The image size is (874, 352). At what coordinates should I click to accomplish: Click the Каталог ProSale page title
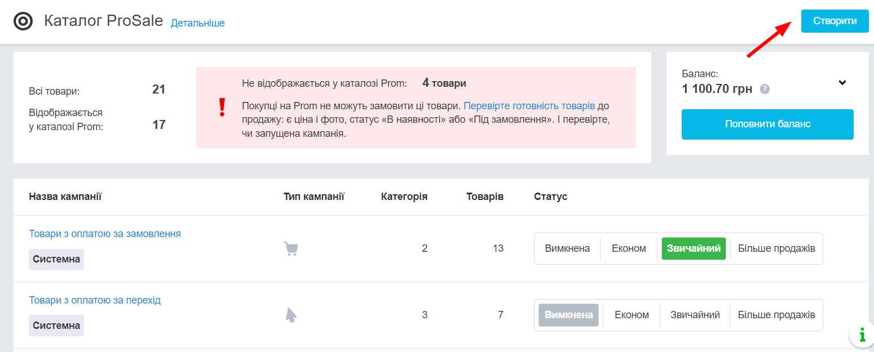pyautogui.click(x=103, y=21)
